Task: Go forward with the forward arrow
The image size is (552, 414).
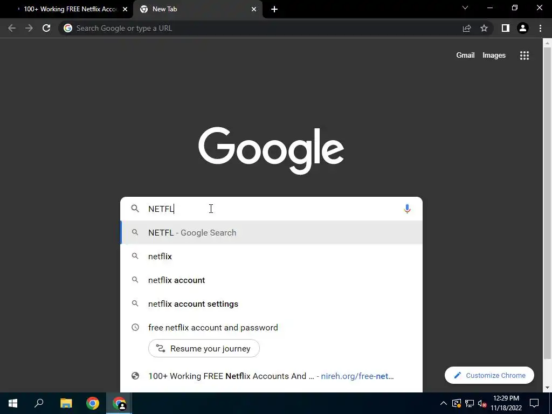Action: (29, 28)
